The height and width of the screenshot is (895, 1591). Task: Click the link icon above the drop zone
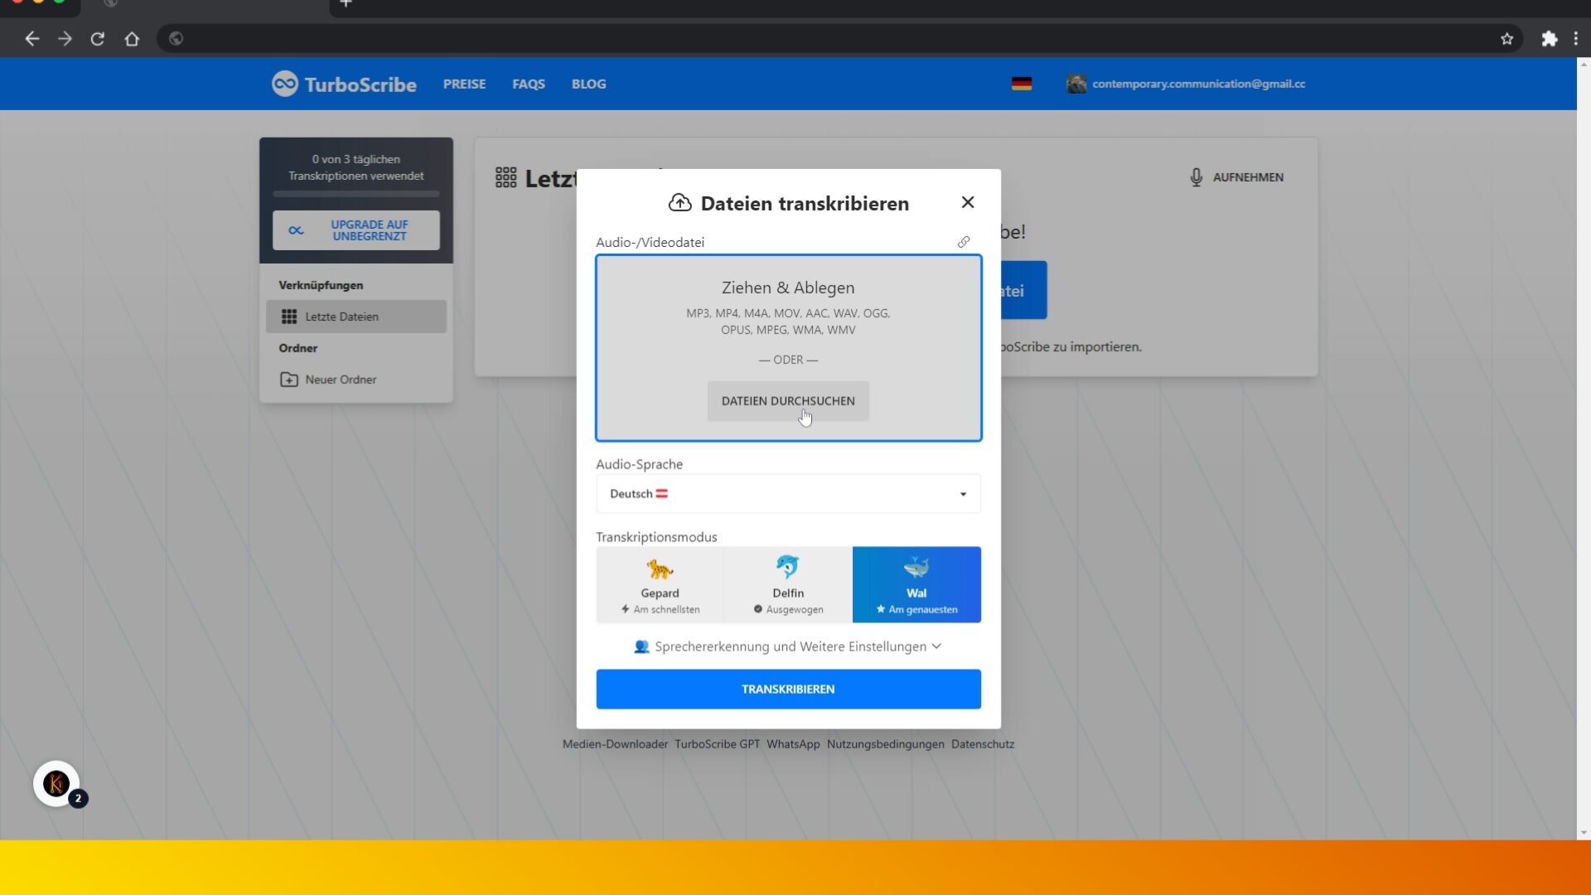(964, 242)
